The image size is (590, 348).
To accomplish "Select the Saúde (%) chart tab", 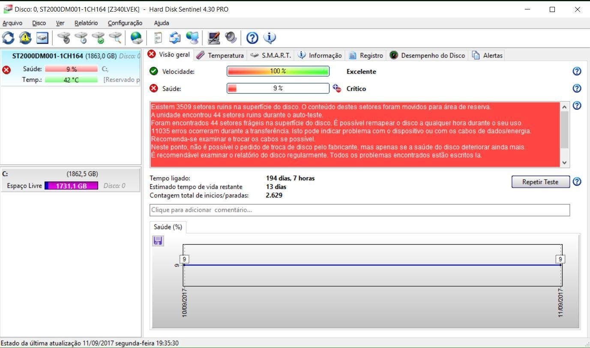I will pos(168,227).
